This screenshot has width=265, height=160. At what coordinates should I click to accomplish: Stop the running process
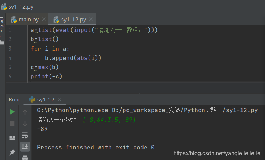12,123
